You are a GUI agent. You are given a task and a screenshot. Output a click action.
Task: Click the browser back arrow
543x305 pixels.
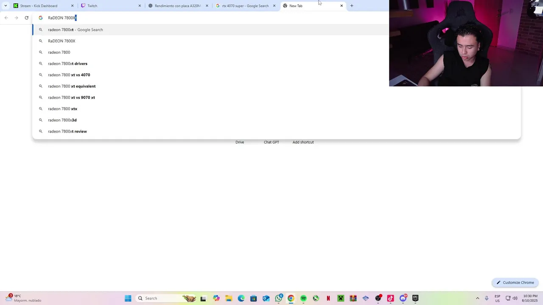[x=6, y=18]
